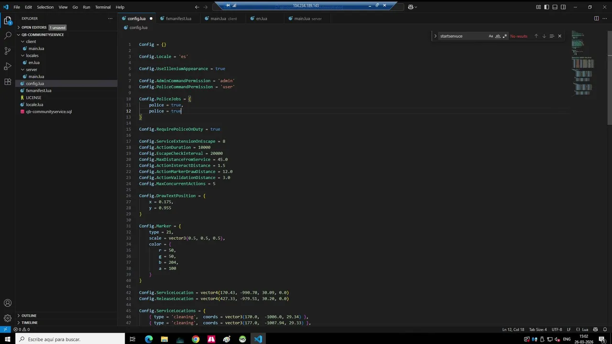The width and height of the screenshot is (612, 344).
Task: Toggle Match Case in find widget
Action: point(491,36)
